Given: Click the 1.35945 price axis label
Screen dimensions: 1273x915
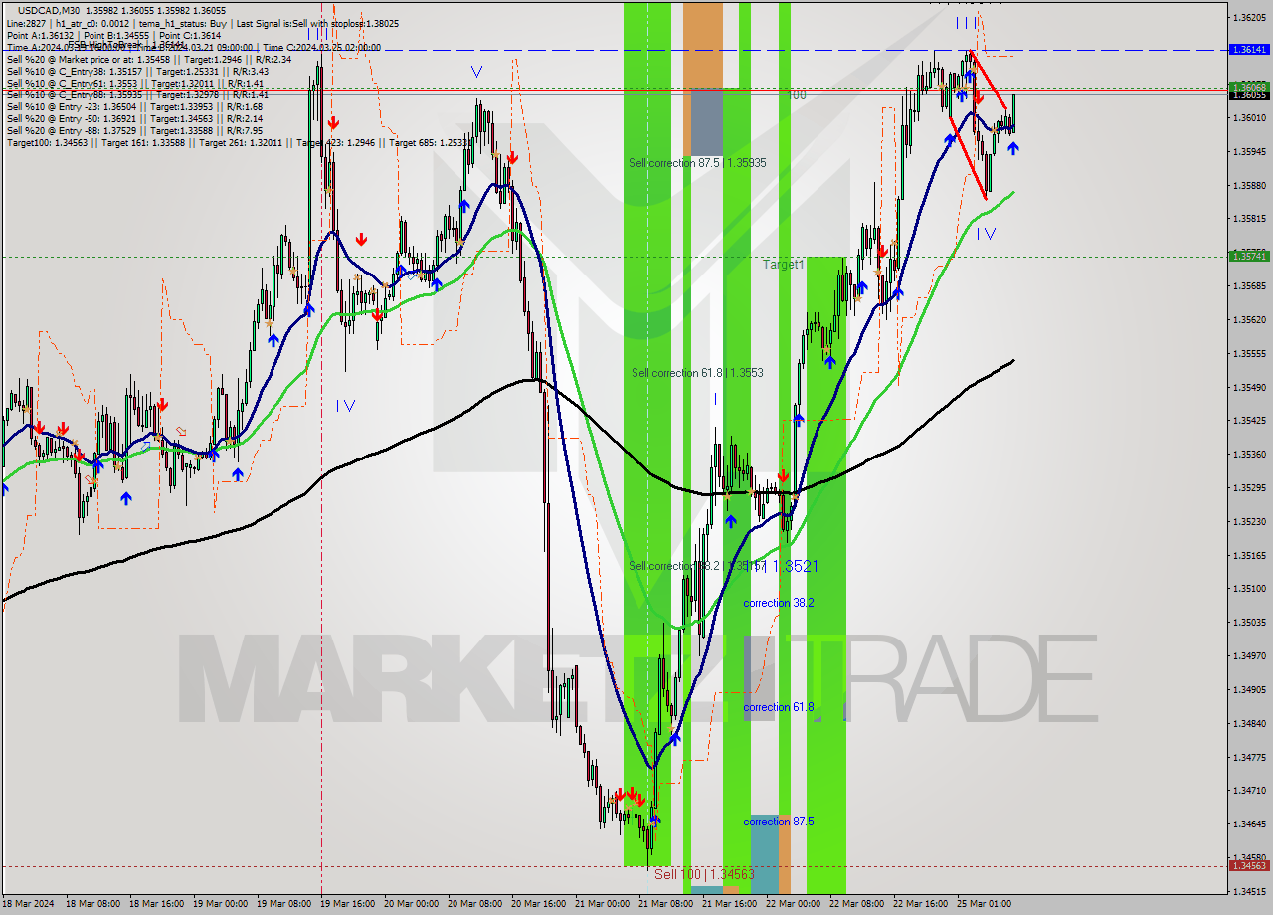Looking at the screenshot, I should [1248, 151].
